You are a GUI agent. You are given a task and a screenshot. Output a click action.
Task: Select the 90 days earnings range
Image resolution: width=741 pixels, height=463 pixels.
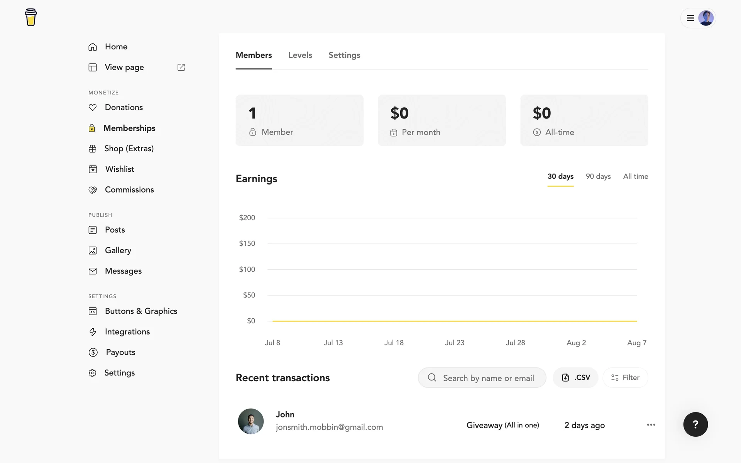coord(598,176)
